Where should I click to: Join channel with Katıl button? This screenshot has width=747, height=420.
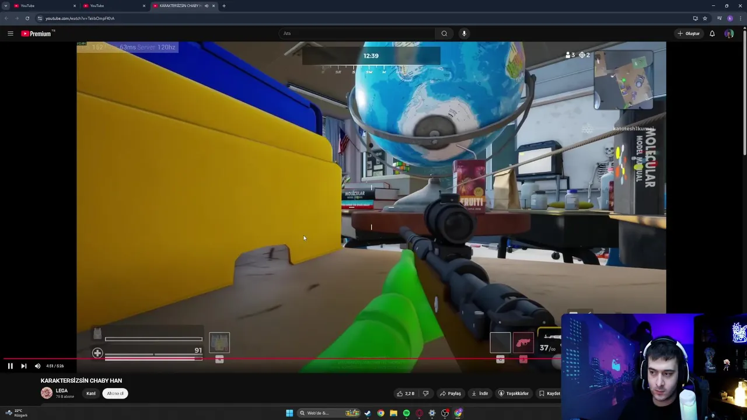(x=91, y=393)
